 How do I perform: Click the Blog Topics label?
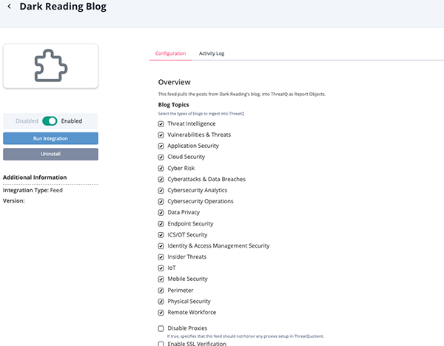173,105
